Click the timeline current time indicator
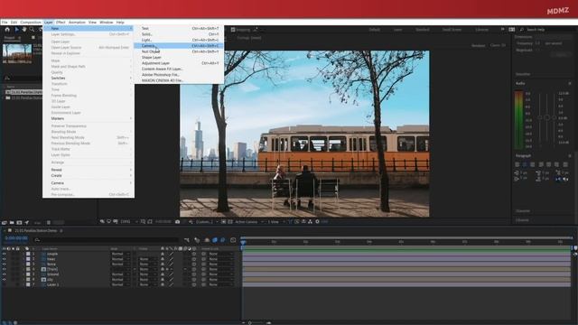Viewport: 578px width, 325px height. [x=243, y=243]
